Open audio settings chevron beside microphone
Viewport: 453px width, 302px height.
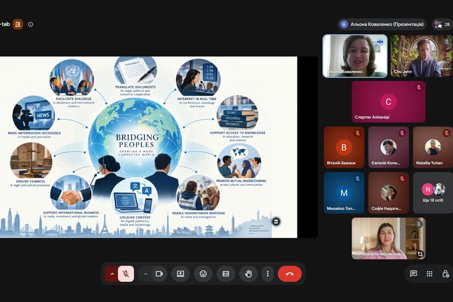coord(112,274)
